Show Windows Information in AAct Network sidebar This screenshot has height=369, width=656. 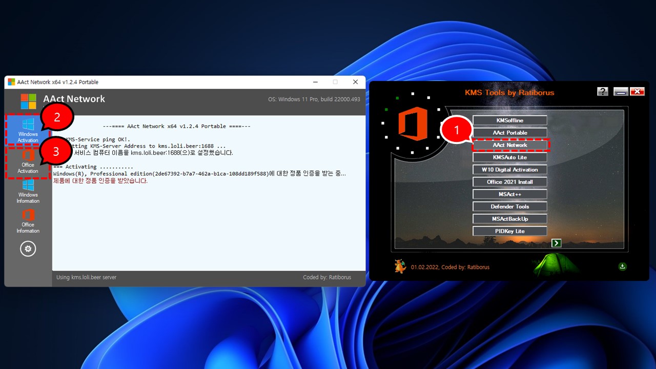click(x=28, y=191)
